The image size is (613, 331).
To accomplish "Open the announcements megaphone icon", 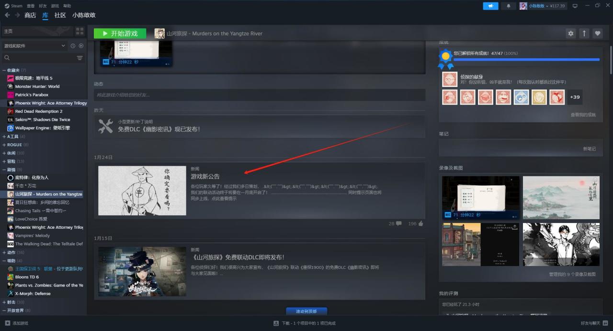I will tap(490, 6).
